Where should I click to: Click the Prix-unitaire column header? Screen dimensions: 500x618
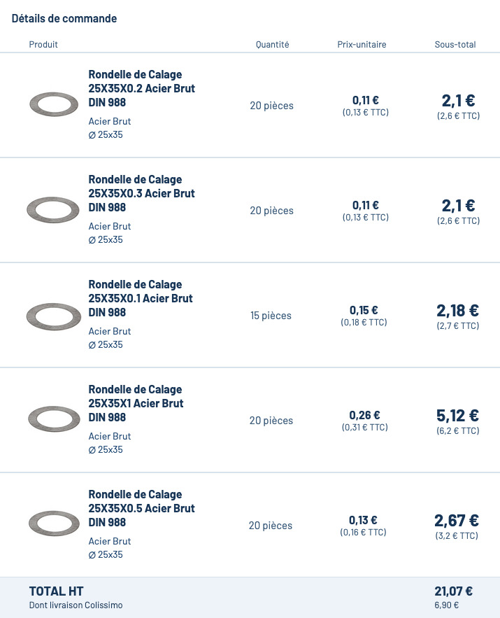[x=362, y=45]
